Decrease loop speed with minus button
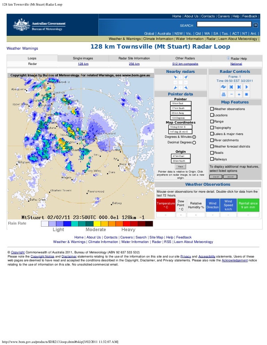The height and width of the screenshot is (345, 267). click(231, 94)
